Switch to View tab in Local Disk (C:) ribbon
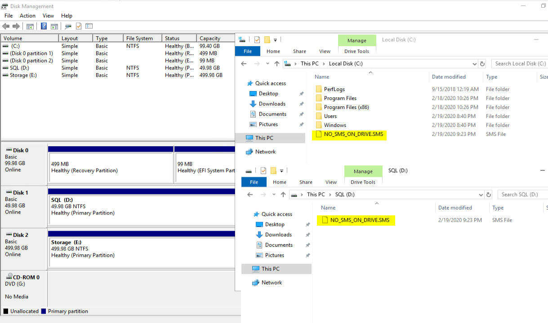 325,51
